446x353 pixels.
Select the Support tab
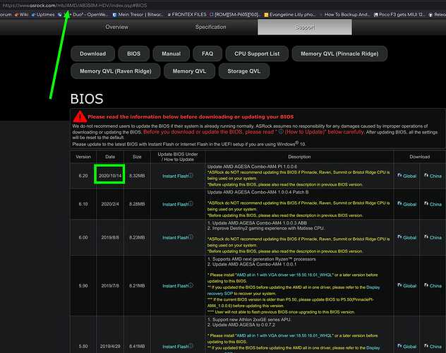(x=305, y=27)
